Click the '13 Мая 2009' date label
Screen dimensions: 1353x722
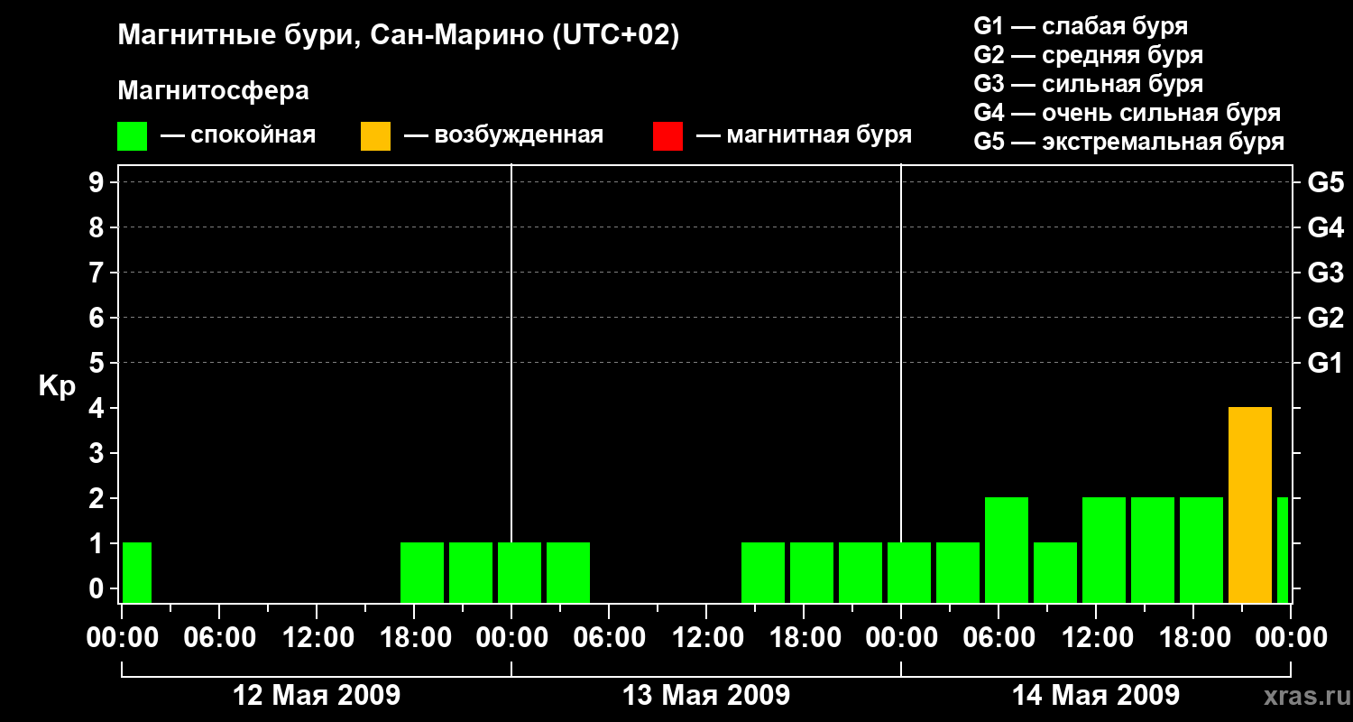tap(706, 696)
